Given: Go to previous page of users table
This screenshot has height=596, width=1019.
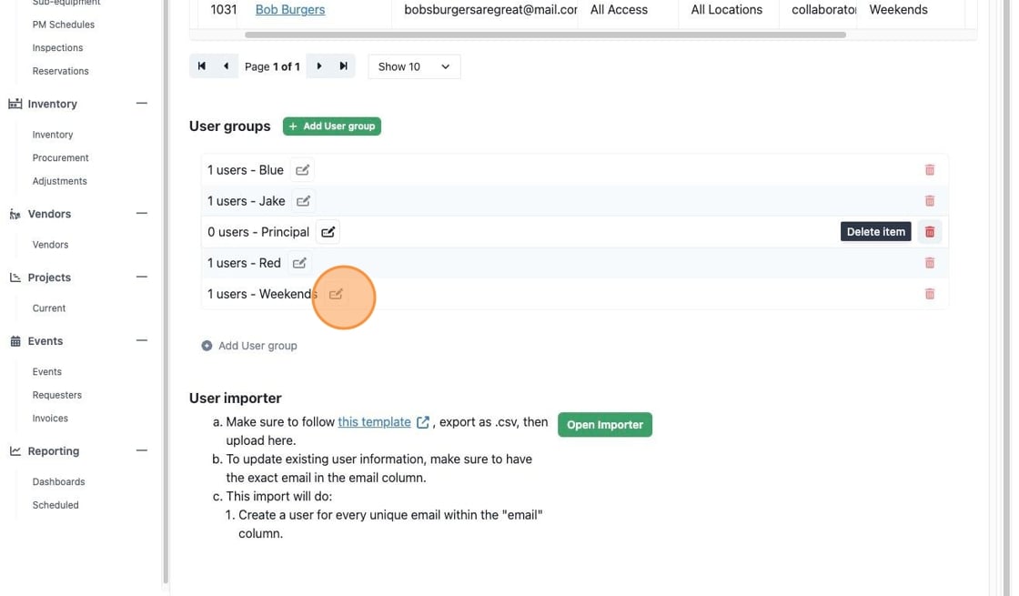Looking at the screenshot, I should click(227, 66).
